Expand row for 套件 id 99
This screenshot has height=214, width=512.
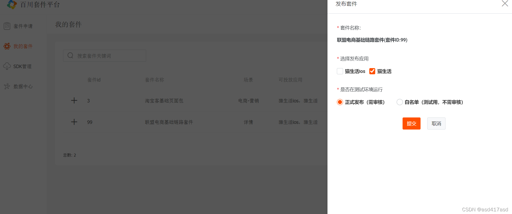[x=74, y=122]
